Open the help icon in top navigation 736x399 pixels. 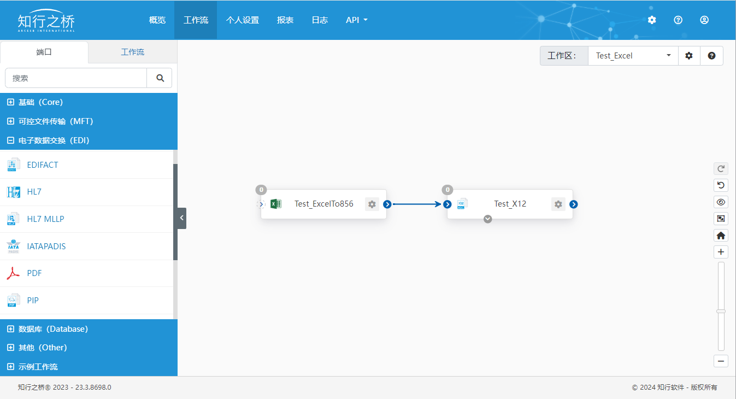pyautogui.click(x=678, y=20)
